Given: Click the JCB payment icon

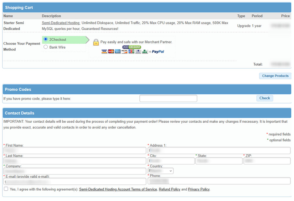Looking at the screenshot, I should 131,51.
